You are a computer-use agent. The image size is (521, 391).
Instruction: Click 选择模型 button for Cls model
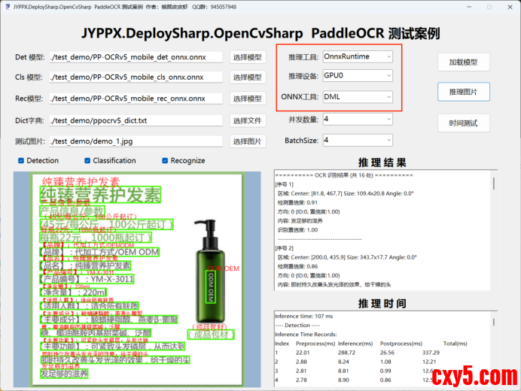pos(248,77)
